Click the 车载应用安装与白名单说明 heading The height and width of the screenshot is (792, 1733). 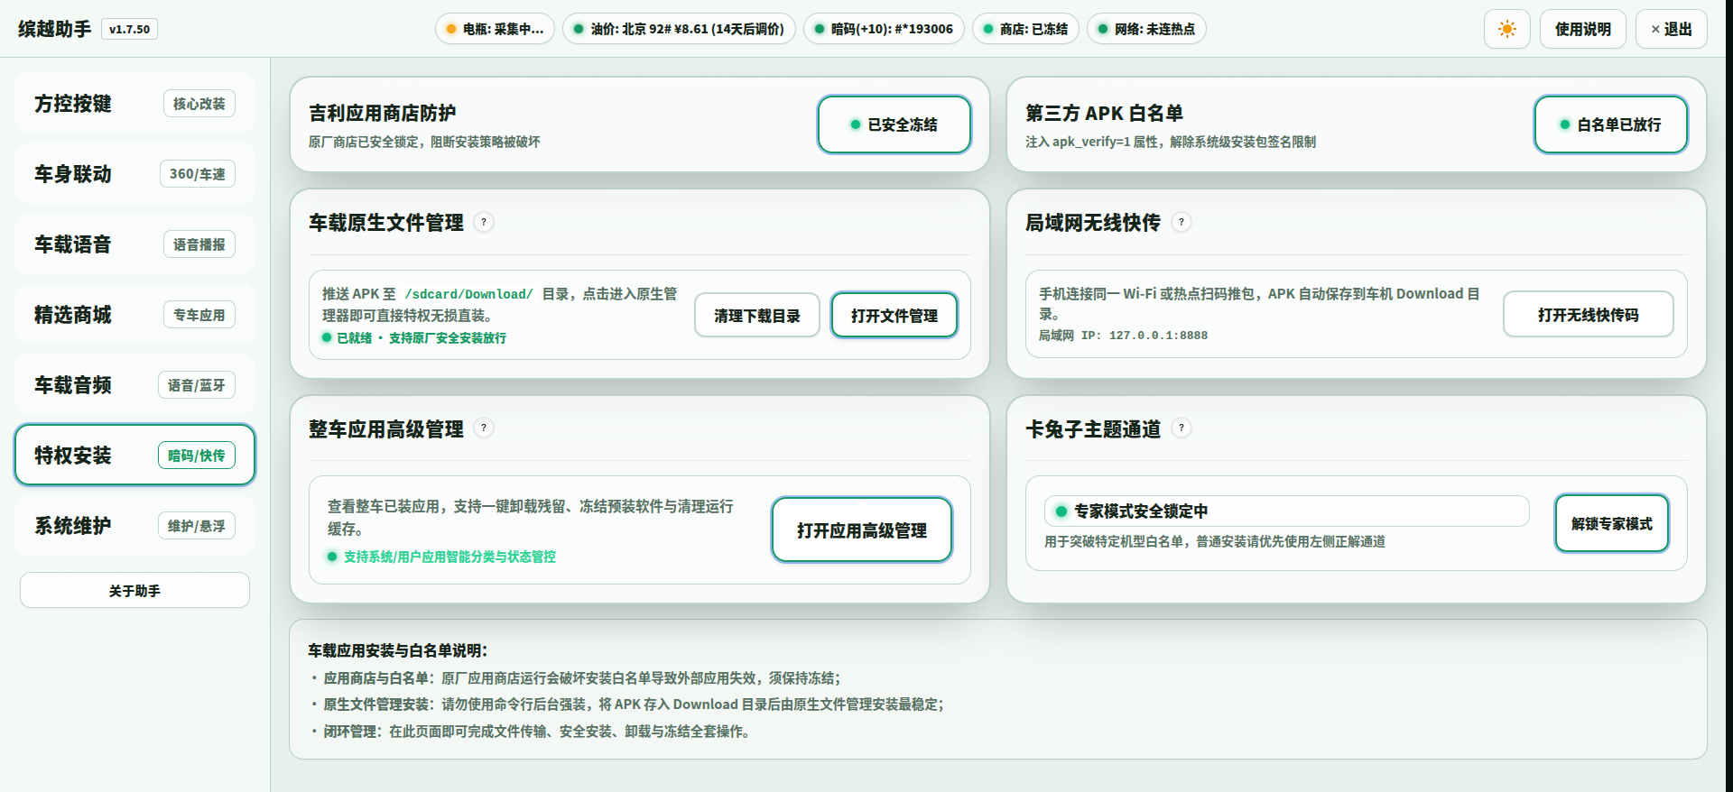[397, 650]
